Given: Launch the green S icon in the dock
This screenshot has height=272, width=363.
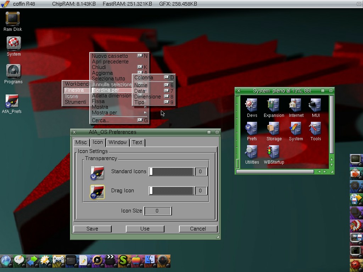Looking at the screenshot, I should pyautogui.click(x=123, y=261).
